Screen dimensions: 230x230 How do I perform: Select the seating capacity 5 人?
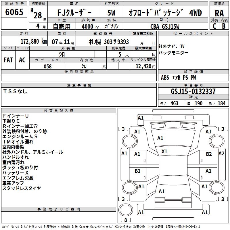[x=124, y=55]
